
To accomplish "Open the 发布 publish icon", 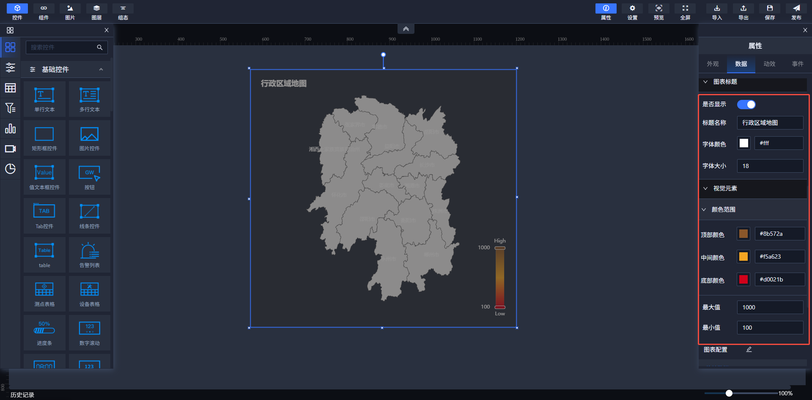I will pos(796,9).
